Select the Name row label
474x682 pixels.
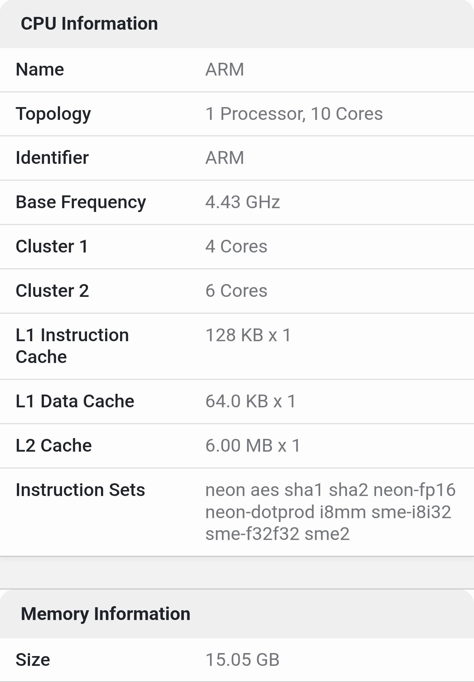(x=40, y=70)
